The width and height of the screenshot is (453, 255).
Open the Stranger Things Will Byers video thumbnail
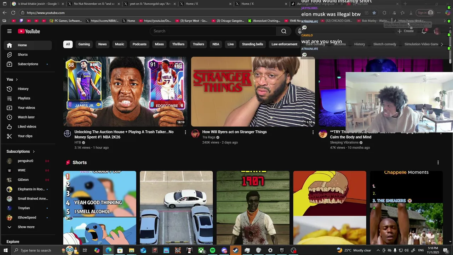point(253,92)
